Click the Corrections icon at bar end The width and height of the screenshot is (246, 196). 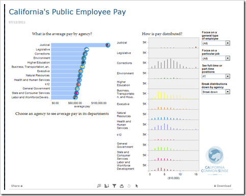85,54
